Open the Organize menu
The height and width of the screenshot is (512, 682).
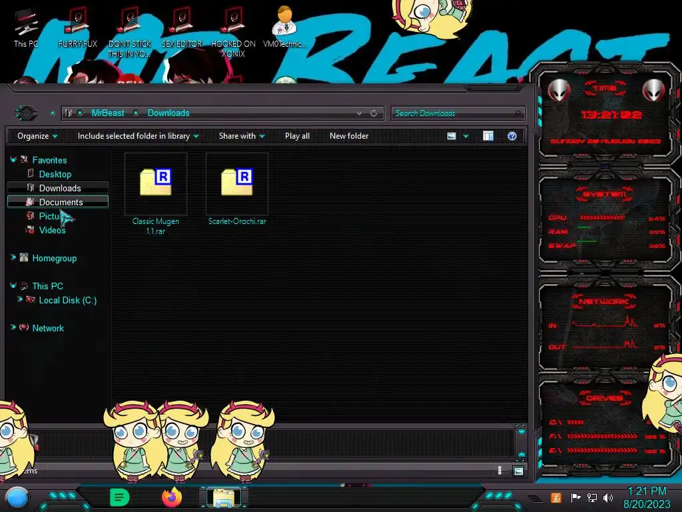click(x=37, y=136)
